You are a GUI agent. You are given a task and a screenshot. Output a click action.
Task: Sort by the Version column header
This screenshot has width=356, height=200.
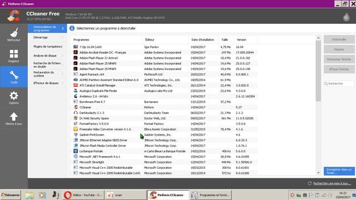click(246, 39)
